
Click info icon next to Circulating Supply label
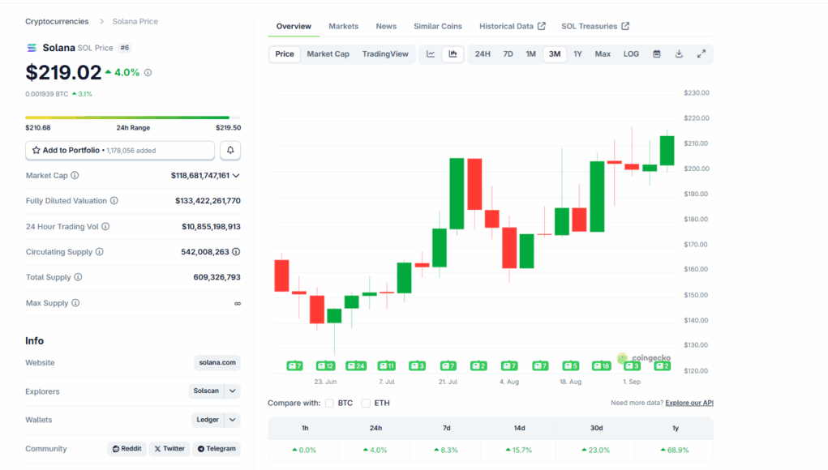pyautogui.click(x=99, y=252)
